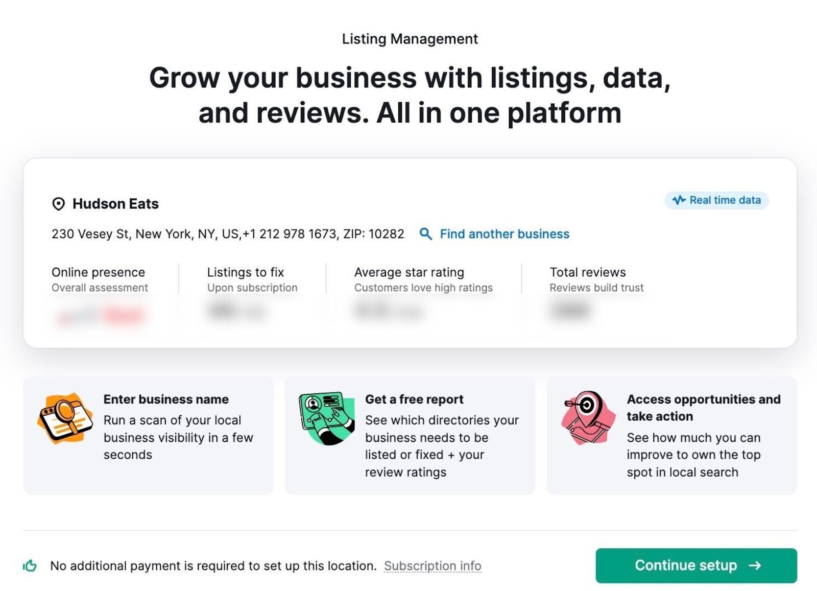Viewport: 817px width, 591px height.
Task: Click the Hudson Eats business name
Action: tap(116, 203)
